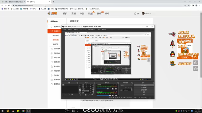Open Chrome from the taskbar
Image resolution: width=202 pixels, height=113 pixels.
23,111
